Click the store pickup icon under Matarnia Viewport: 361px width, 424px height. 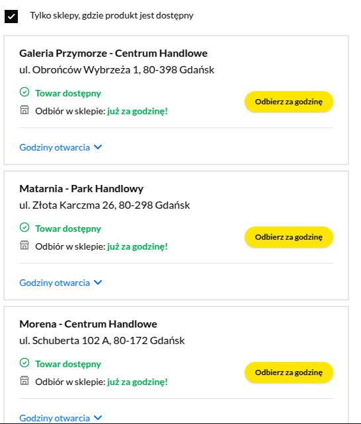[x=24, y=246]
